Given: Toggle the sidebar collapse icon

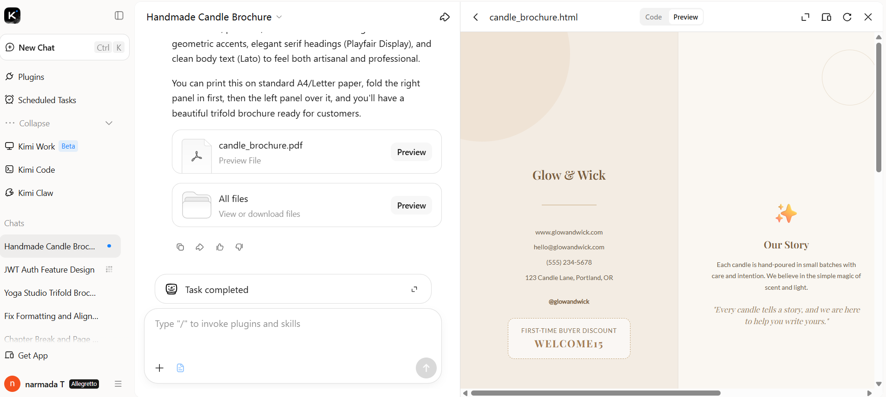Looking at the screenshot, I should 119,16.
